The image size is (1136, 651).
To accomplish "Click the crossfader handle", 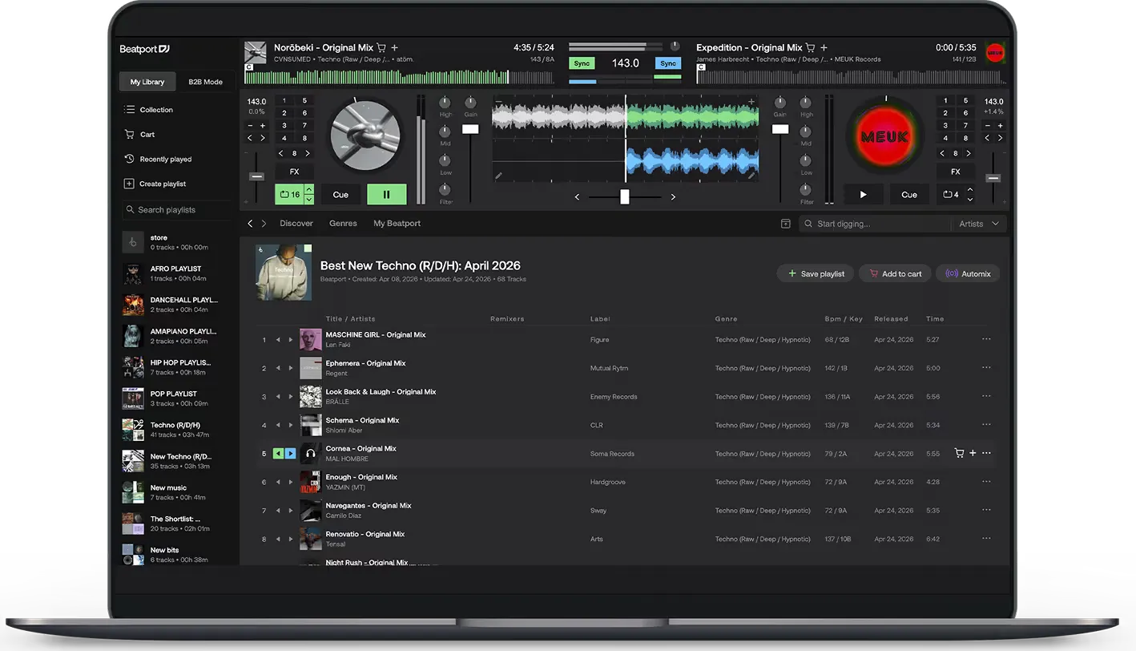I will click(625, 196).
